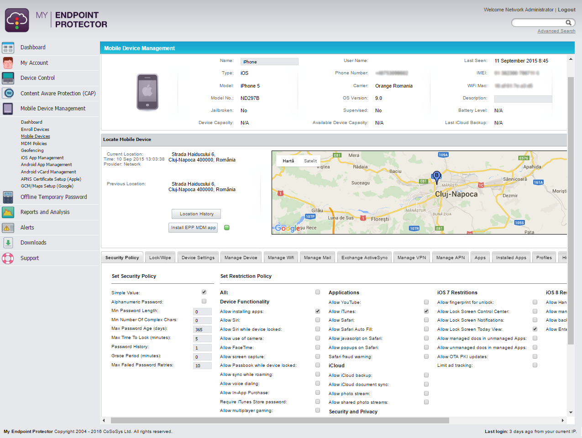Click the iPhone device image

(x=147, y=92)
